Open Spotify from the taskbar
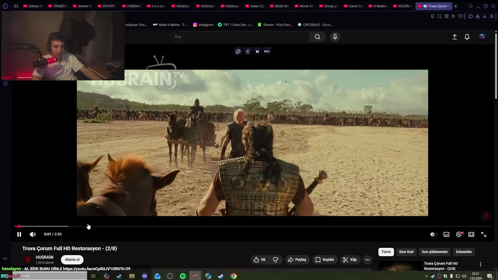Viewport: 498px width, 280px height. point(183,276)
